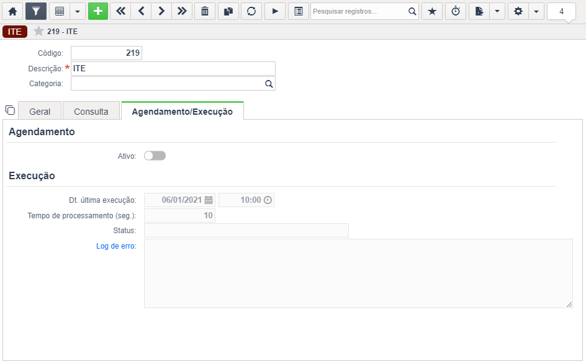Switch to the Geral tab
586x364 pixels.
click(40, 112)
